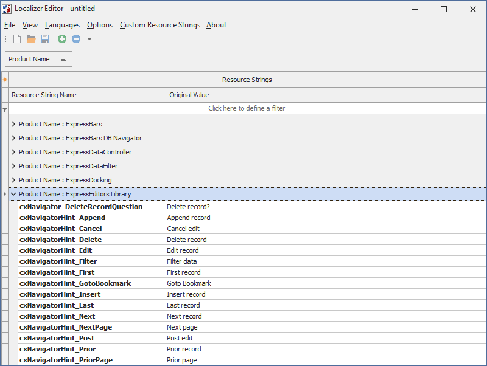Click the Product Name grouping box
This screenshot has height=366, width=487.
coord(33,58)
